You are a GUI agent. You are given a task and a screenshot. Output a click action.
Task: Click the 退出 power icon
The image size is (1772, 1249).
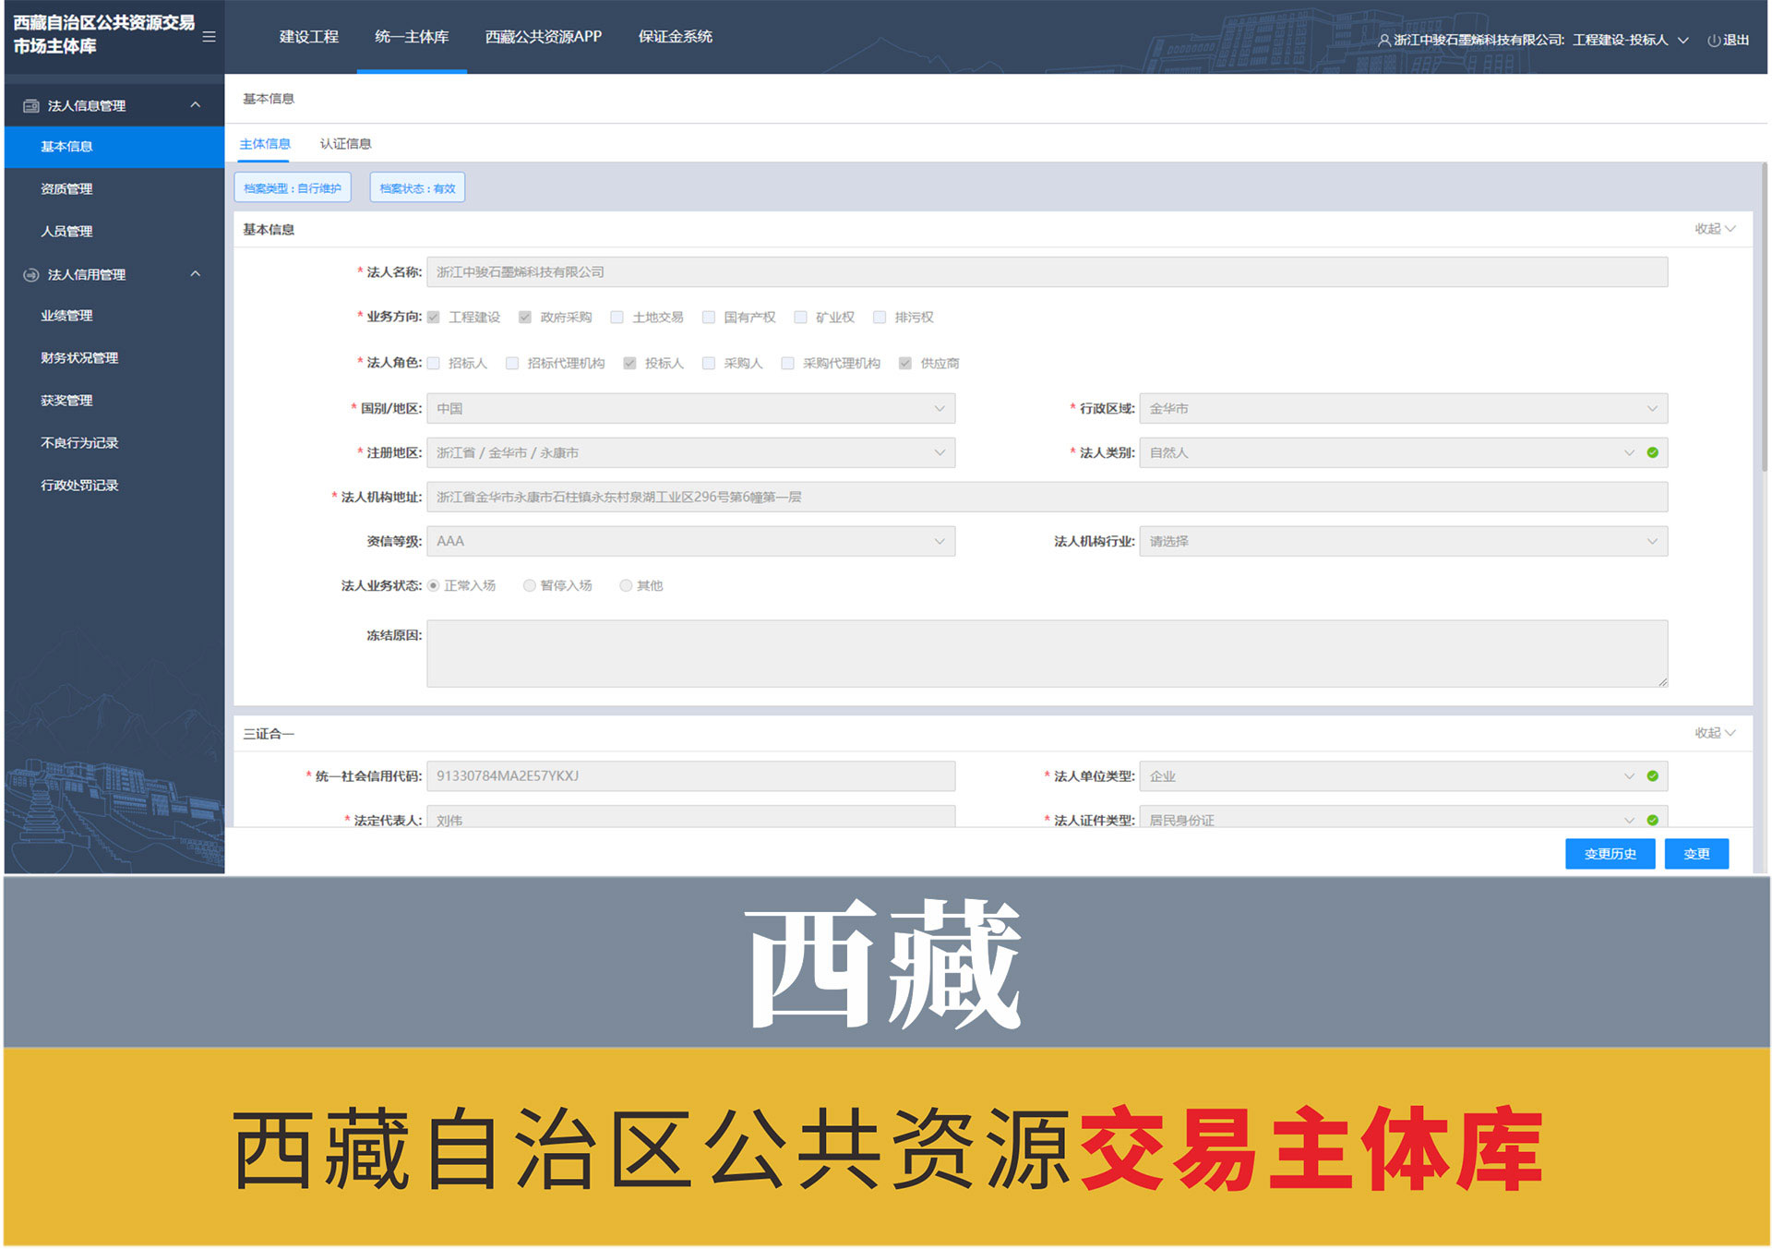[x=1713, y=41]
